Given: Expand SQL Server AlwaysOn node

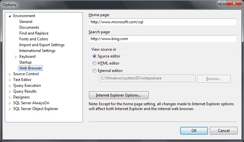Looking at the screenshot, I should 10,103.
